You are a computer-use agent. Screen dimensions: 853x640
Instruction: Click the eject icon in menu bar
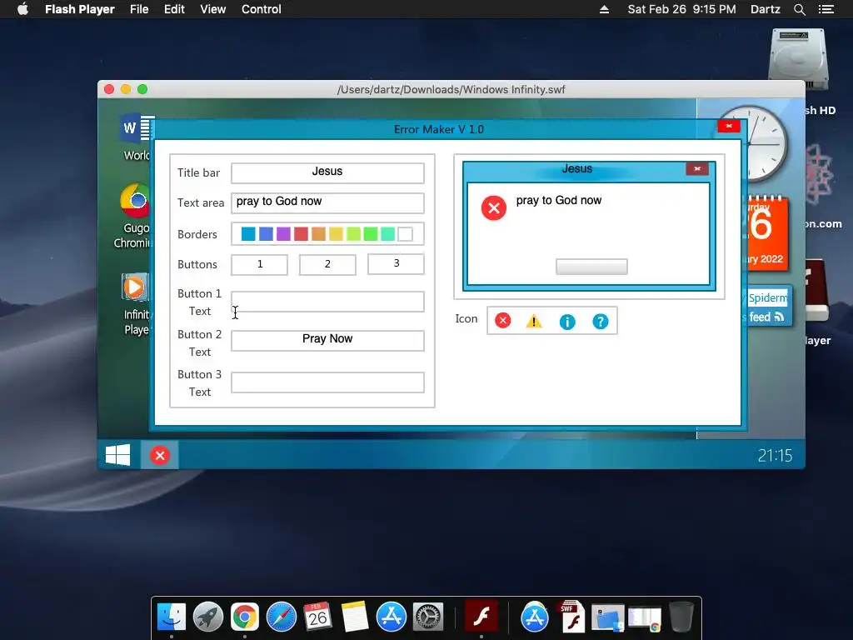604,9
